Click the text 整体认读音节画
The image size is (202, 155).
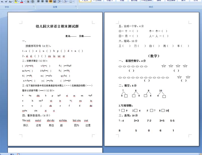(x=30, y=90)
